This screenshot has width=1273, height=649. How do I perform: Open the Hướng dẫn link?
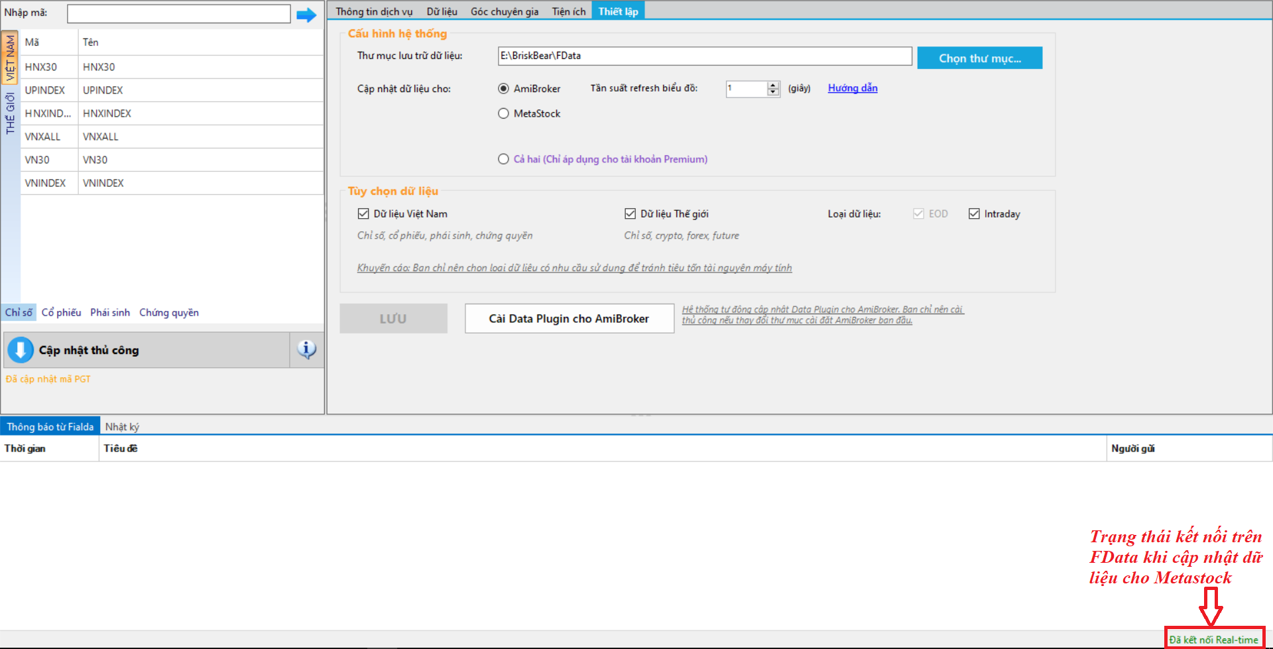coord(852,88)
